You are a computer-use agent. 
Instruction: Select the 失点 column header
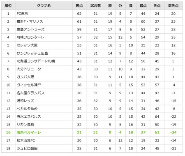[x=157, y=6]
